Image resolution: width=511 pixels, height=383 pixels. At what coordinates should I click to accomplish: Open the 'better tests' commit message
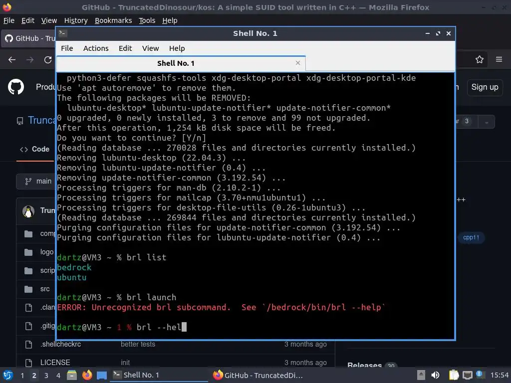(x=138, y=344)
